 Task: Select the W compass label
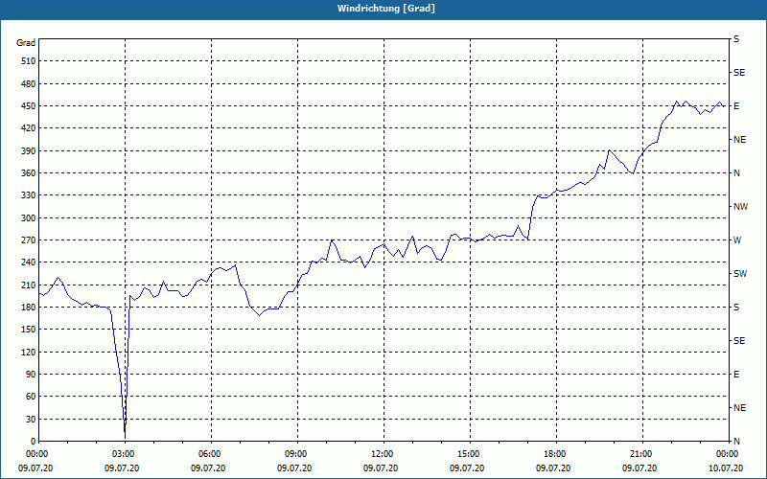[737, 240]
